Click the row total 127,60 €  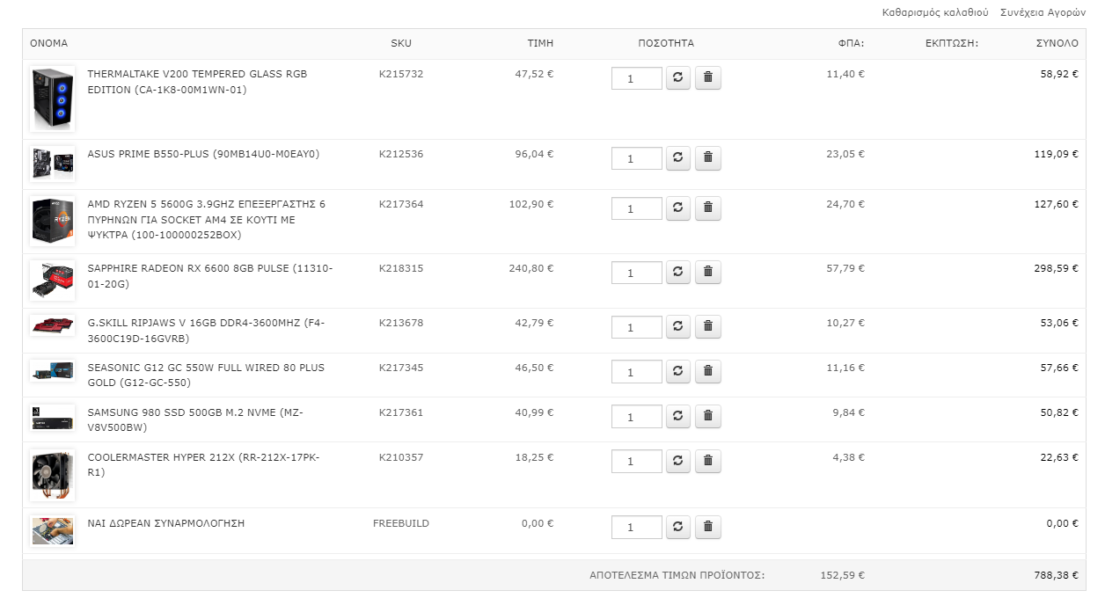click(1056, 204)
